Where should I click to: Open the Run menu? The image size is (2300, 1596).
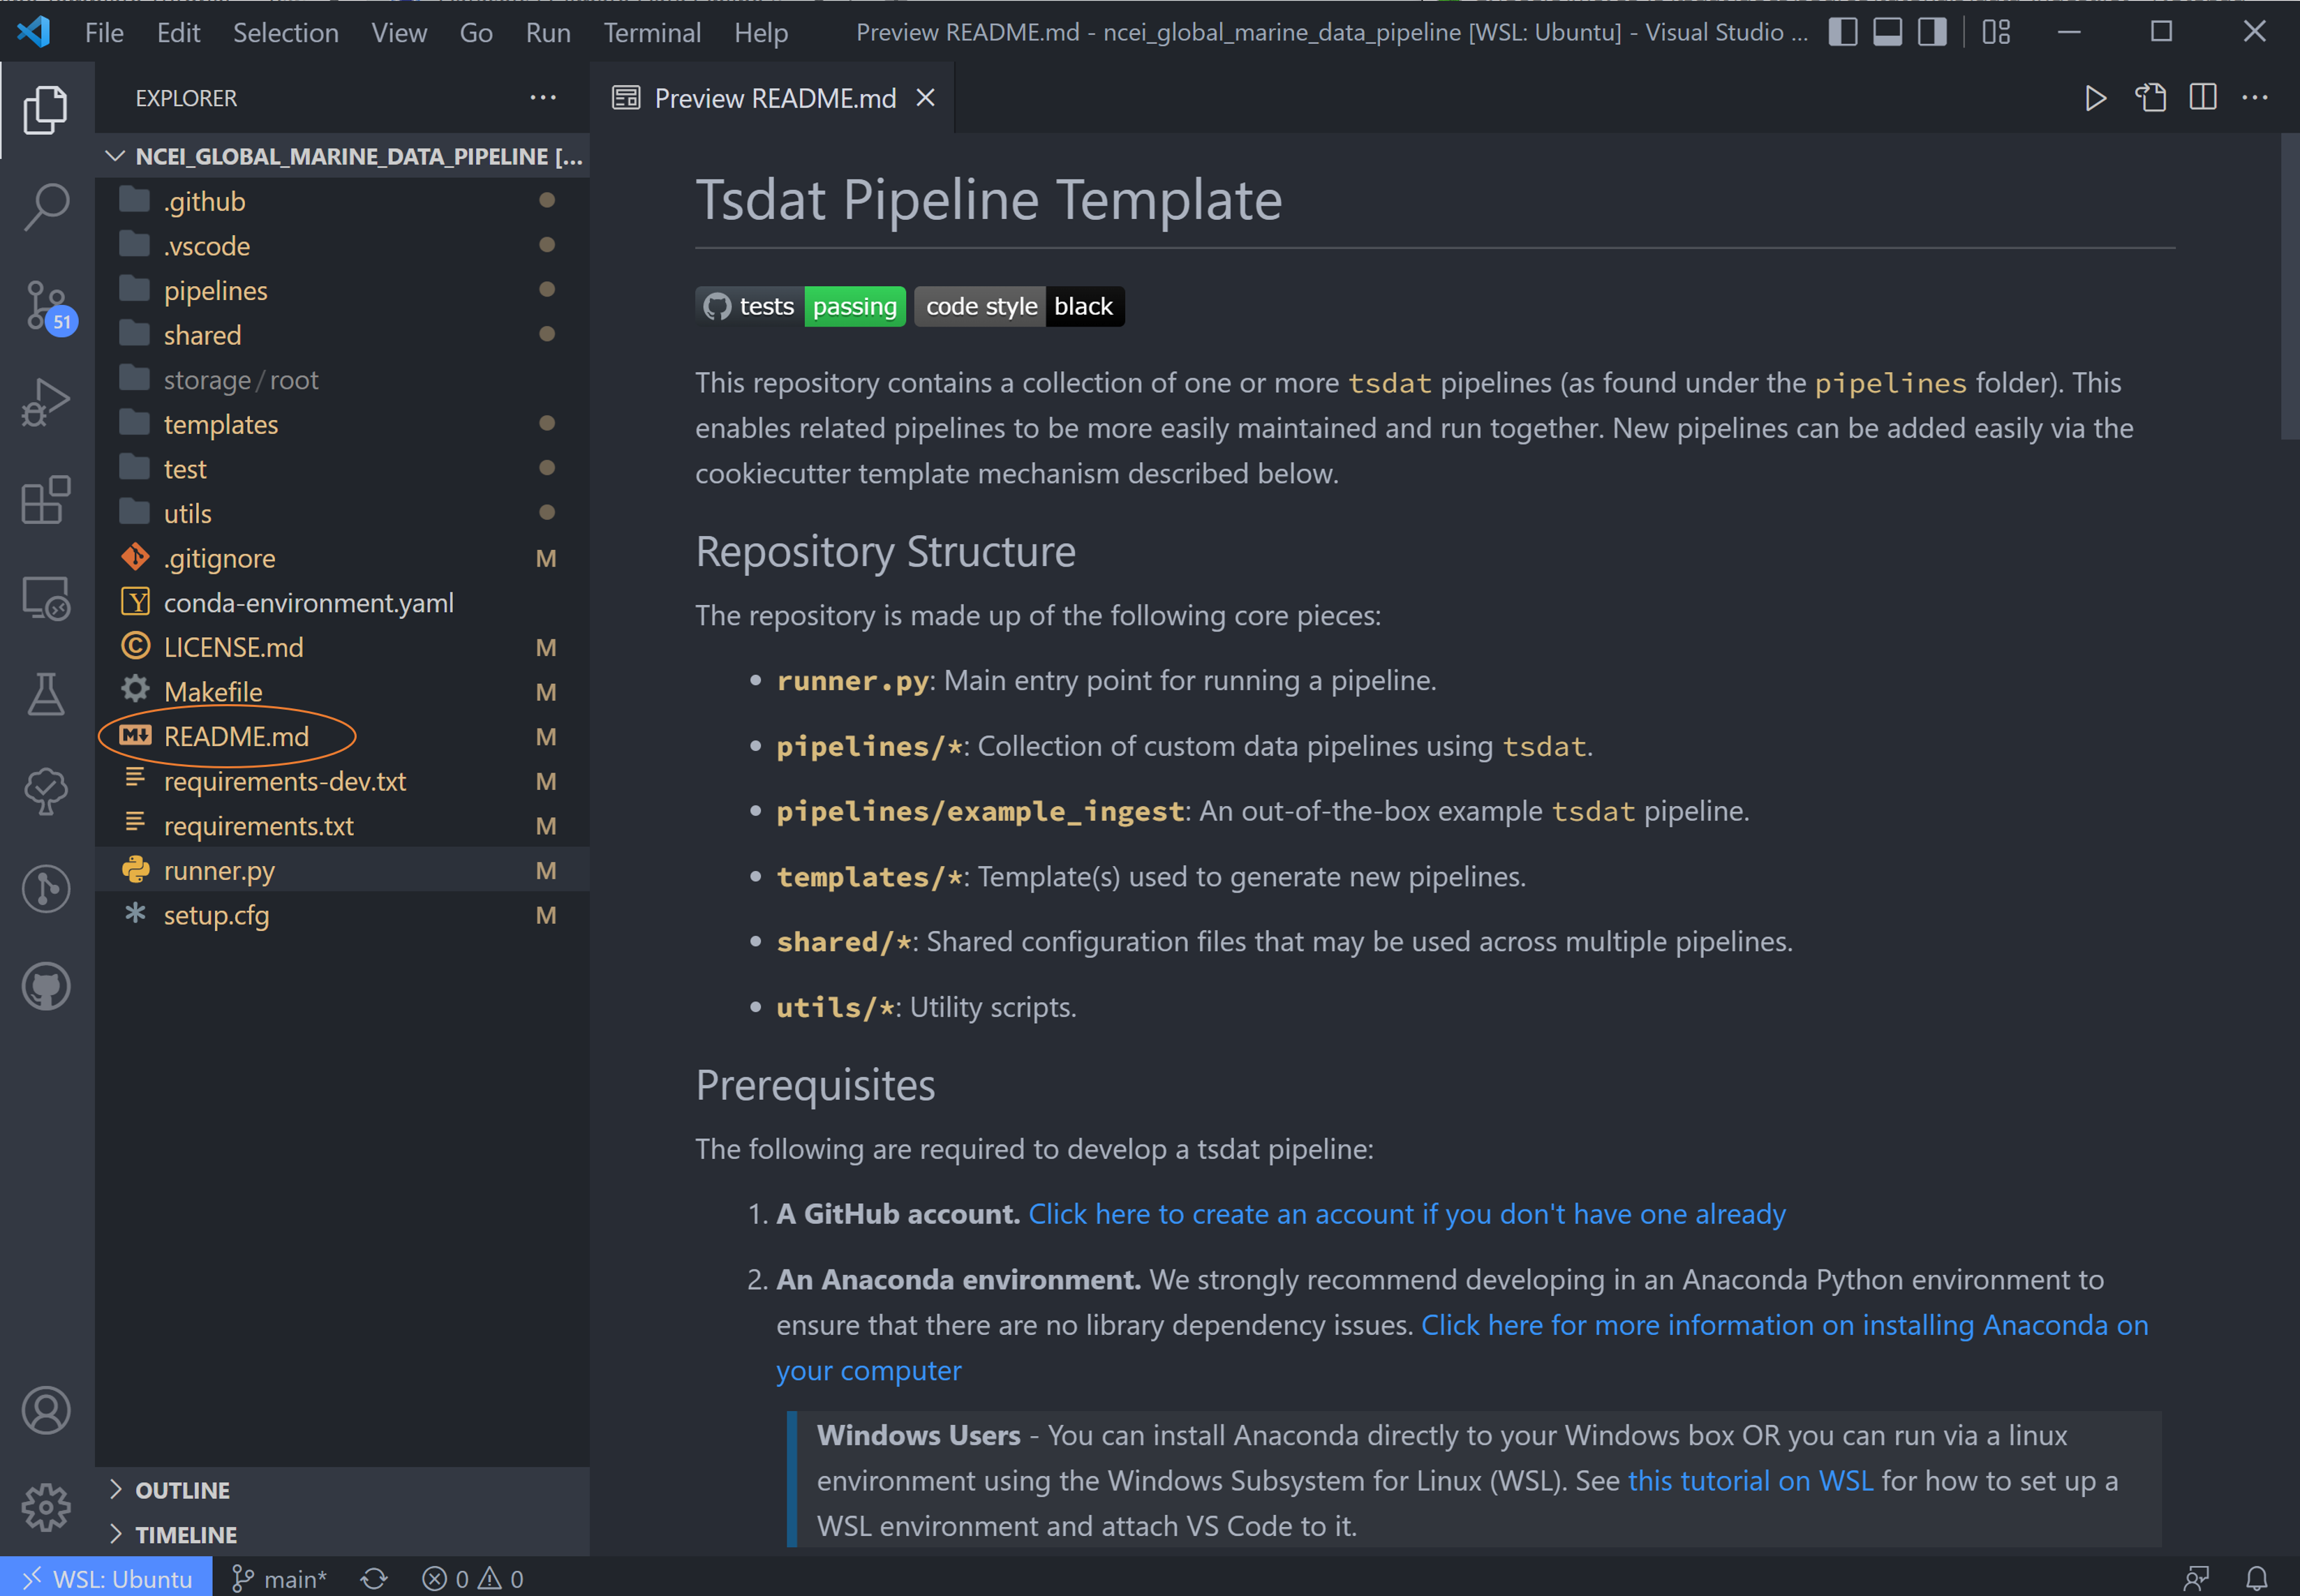548,33
